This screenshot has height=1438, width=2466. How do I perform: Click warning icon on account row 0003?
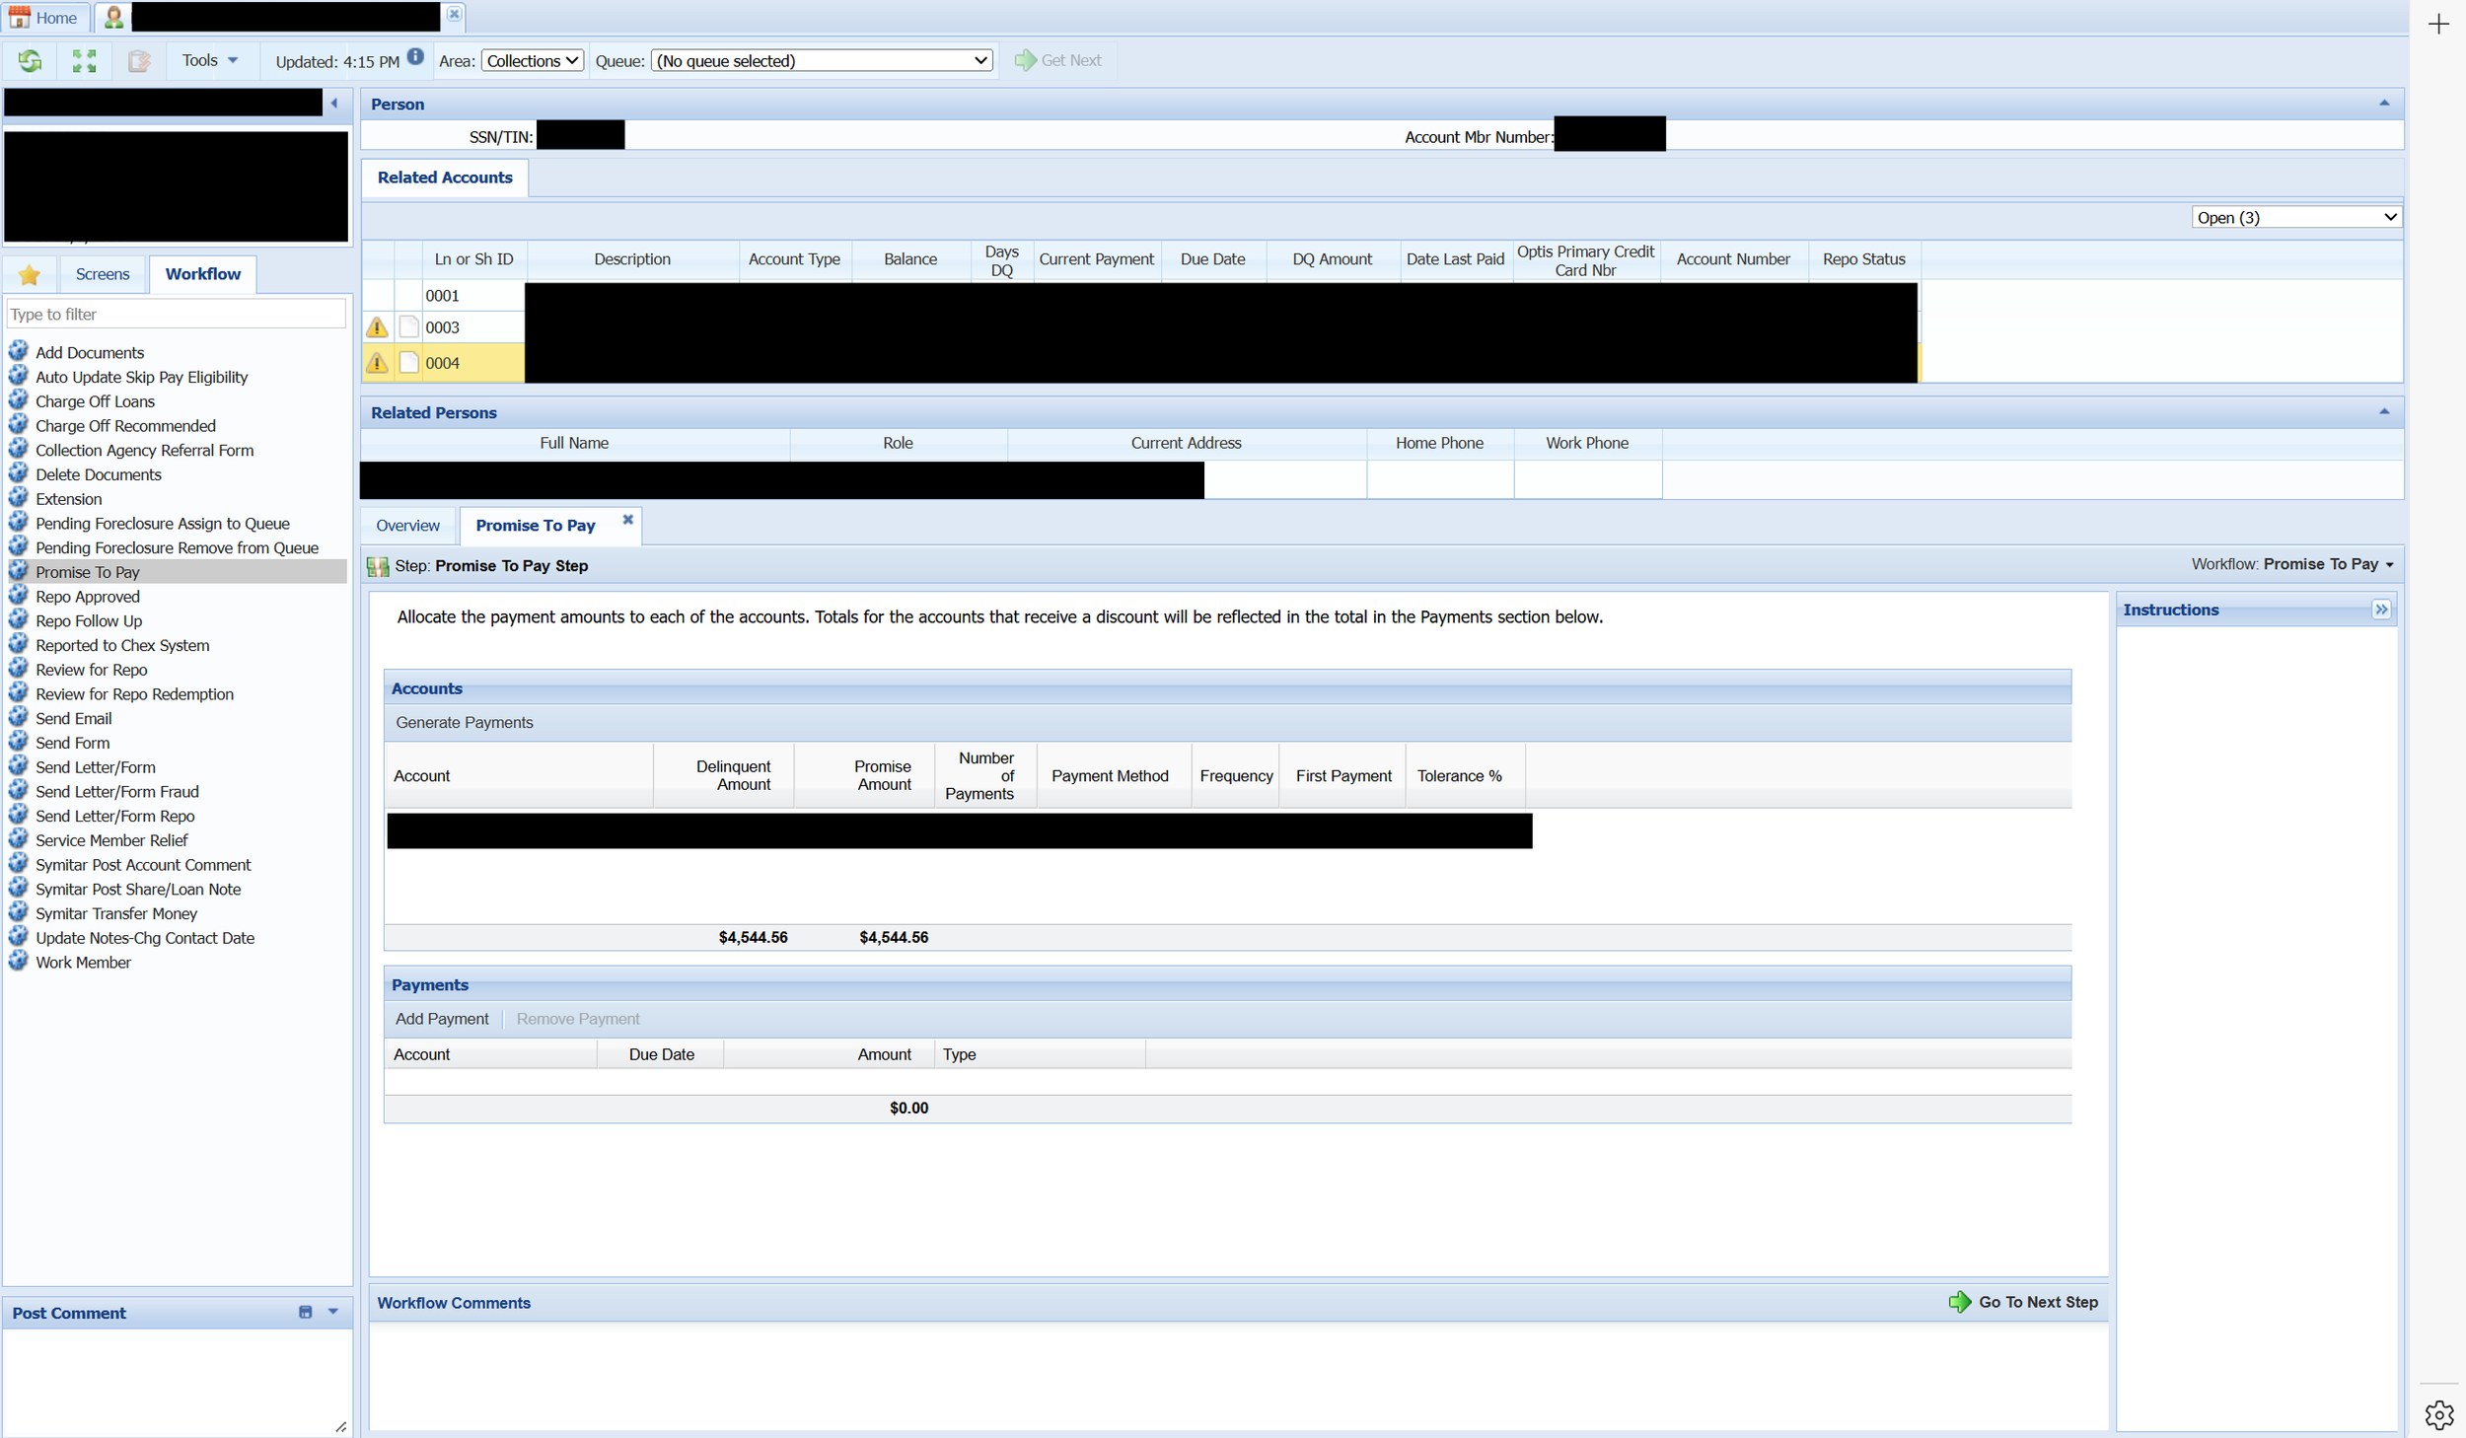pos(377,327)
